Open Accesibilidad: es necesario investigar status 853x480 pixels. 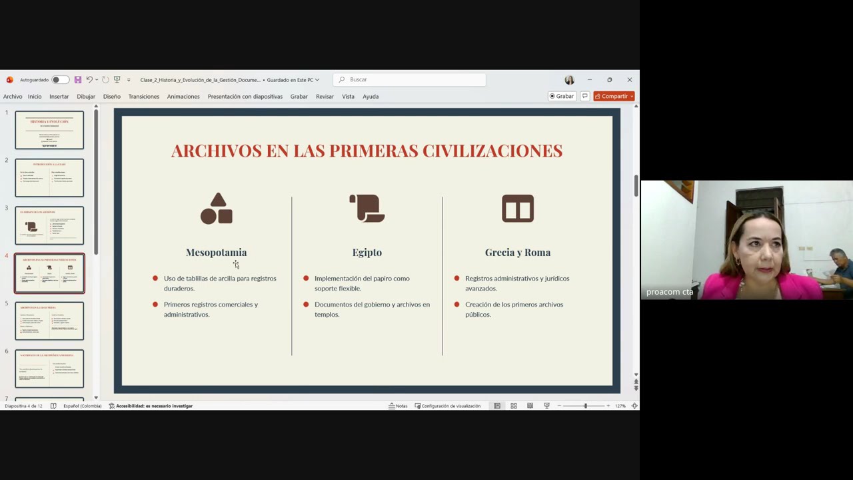(151, 406)
